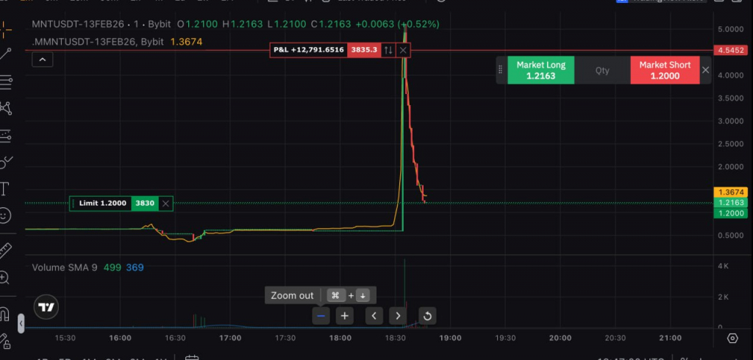The height and width of the screenshot is (360, 753).
Task: Collapse the indicator legend chevron
Action: tap(42, 60)
